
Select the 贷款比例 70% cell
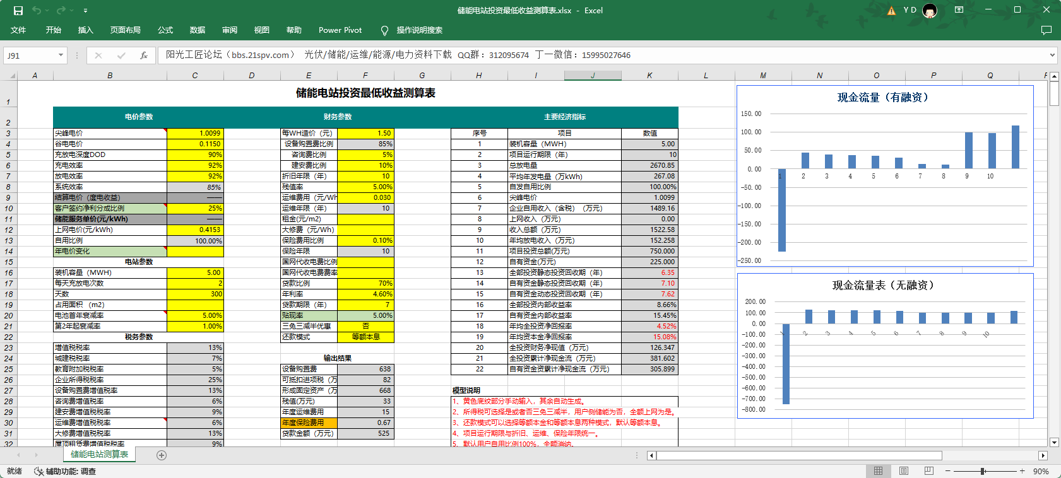[x=366, y=283]
